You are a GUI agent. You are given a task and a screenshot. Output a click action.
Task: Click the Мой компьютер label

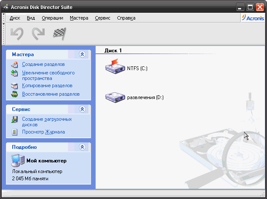(46, 161)
